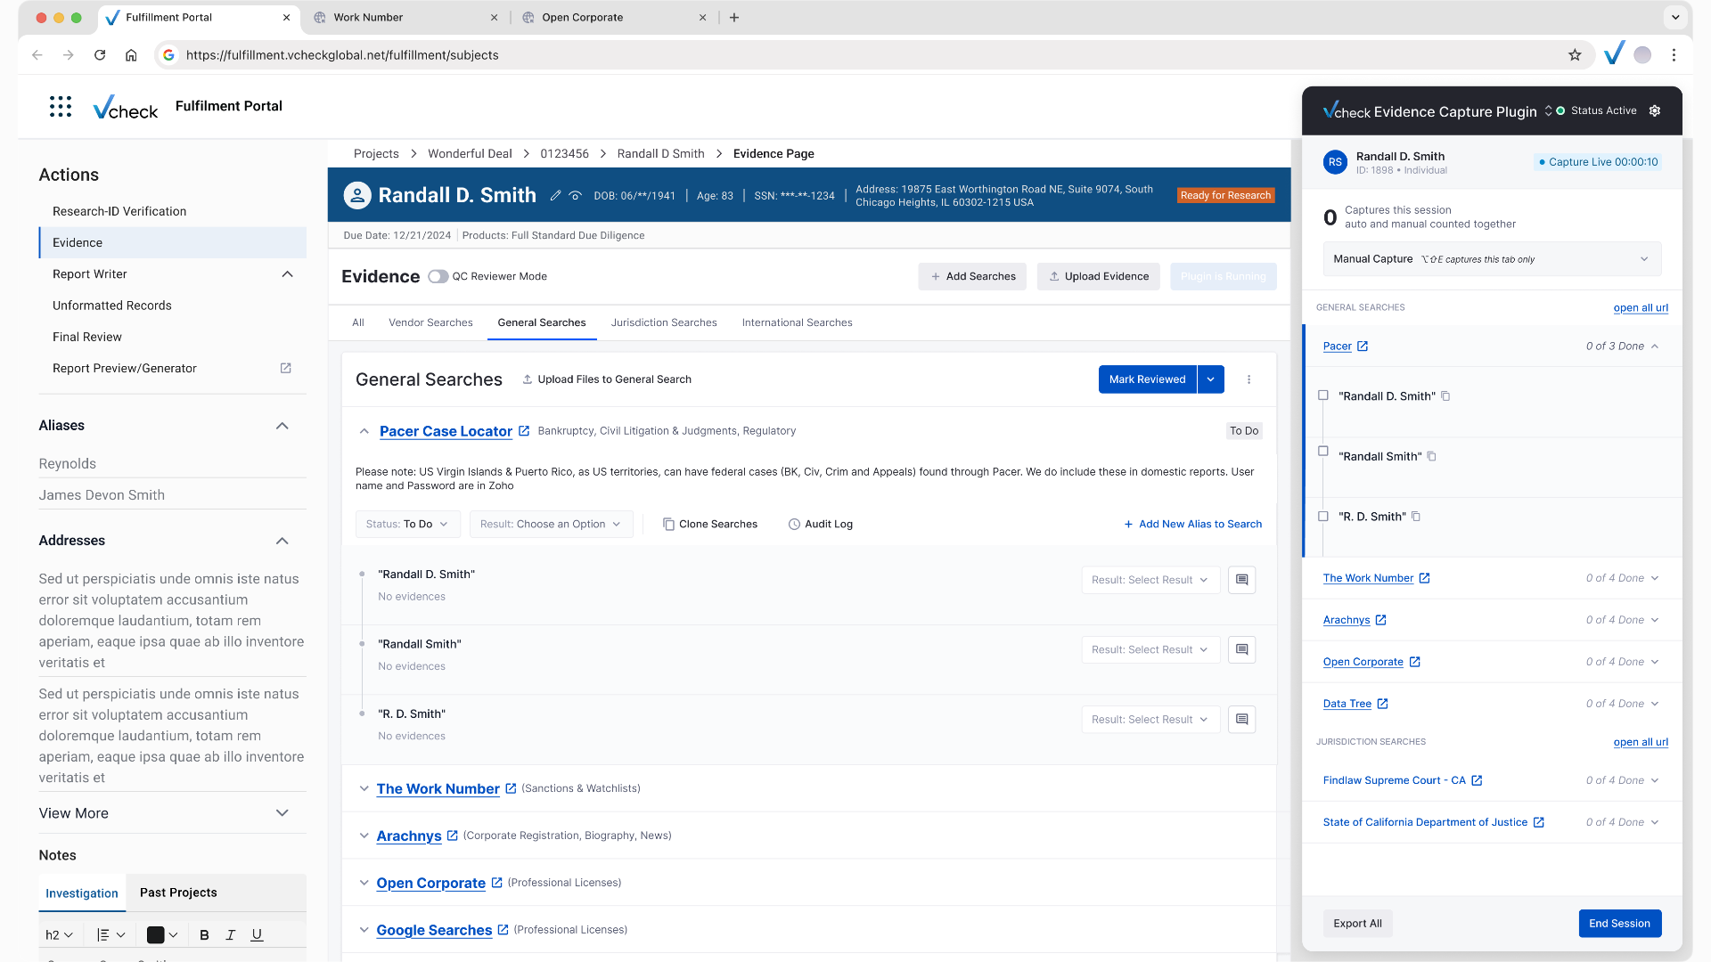
Task: Open The Work Number external link icon in plugin
Action: [1424, 578]
